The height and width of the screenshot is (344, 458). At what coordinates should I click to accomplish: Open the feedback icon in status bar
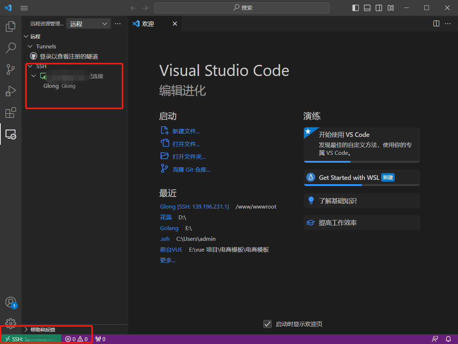[x=435, y=339]
